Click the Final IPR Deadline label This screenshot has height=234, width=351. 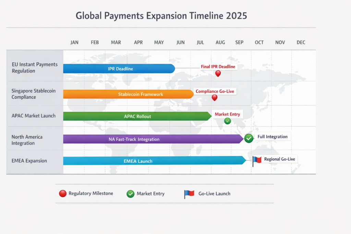tap(218, 66)
